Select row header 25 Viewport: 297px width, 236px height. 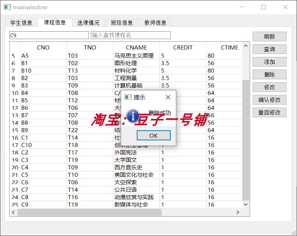(15, 205)
